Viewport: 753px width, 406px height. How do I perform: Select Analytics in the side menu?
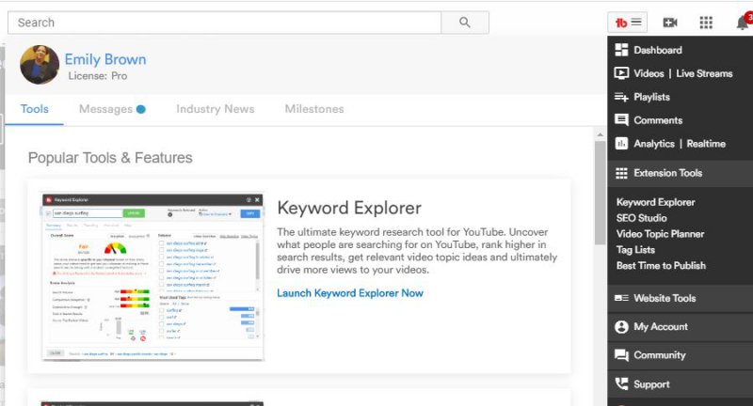pyautogui.click(x=653, y=144)
